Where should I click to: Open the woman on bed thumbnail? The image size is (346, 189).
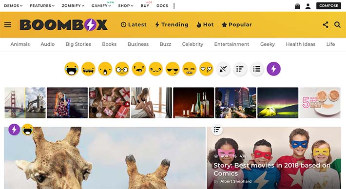(152, 103)
